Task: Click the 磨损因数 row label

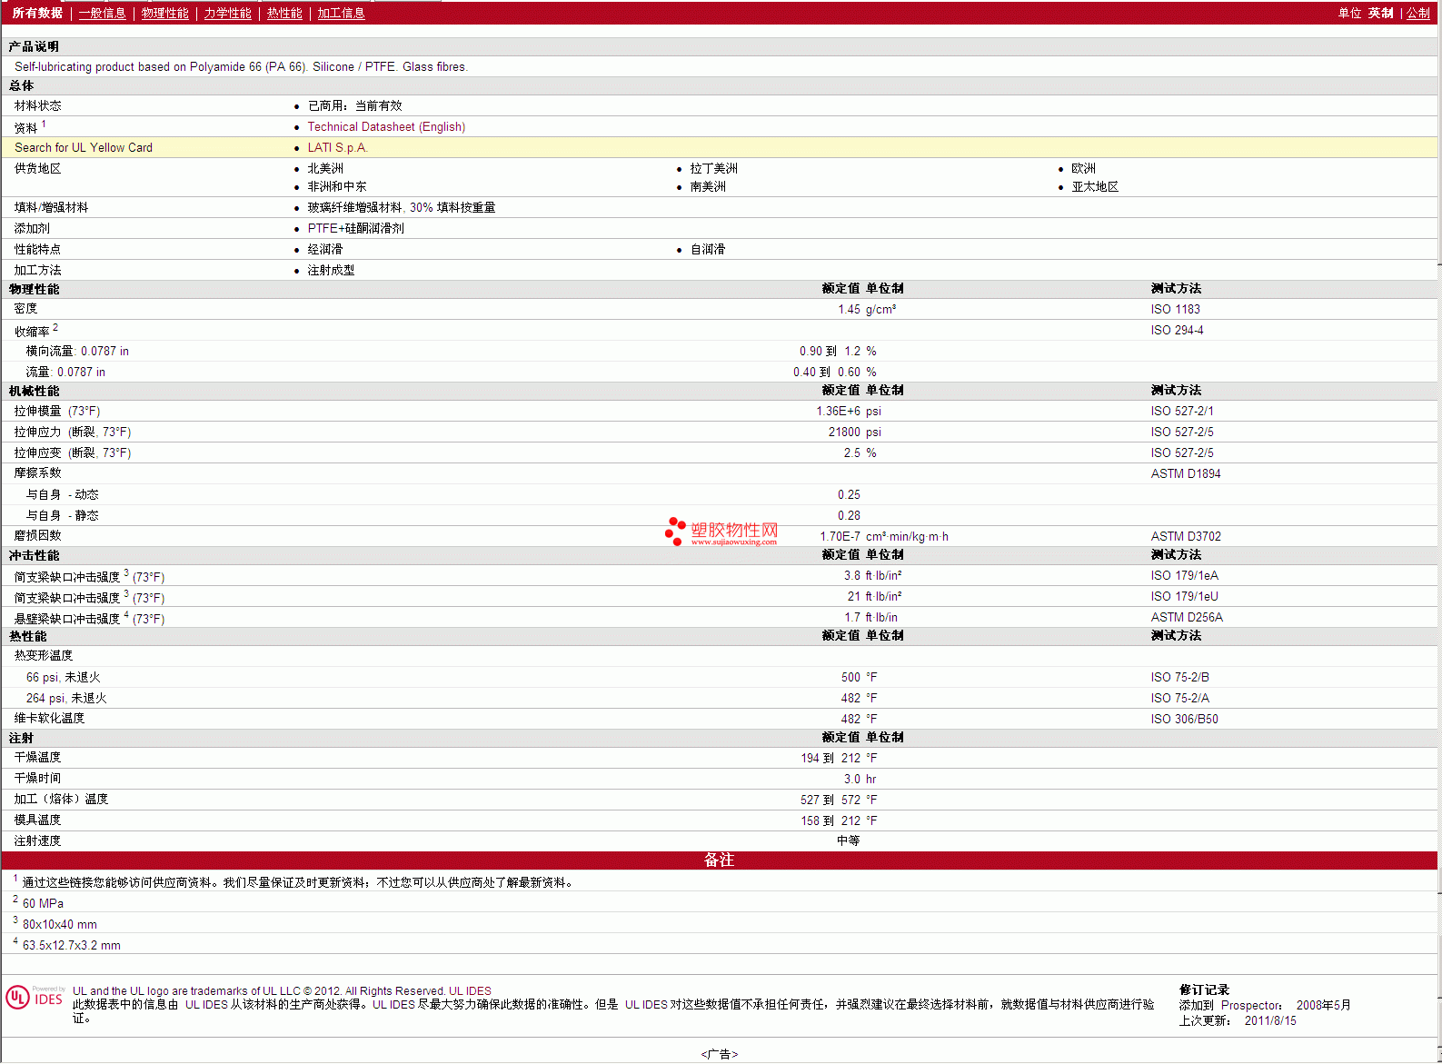Action: coord(37,536)
